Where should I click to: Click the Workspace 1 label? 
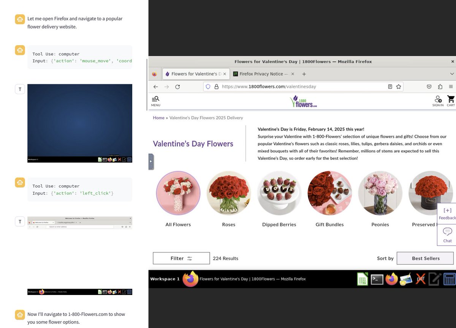coord(165,279)
